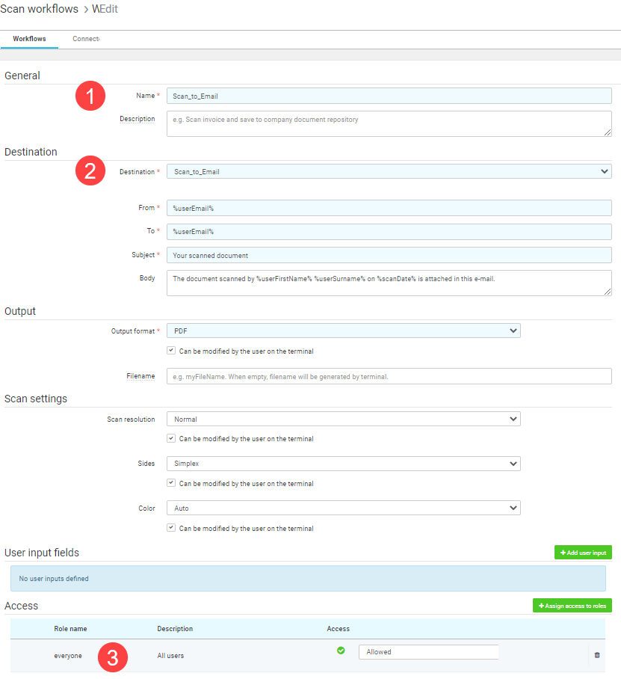Click the red number 1 marker

(x=90, y=96)
